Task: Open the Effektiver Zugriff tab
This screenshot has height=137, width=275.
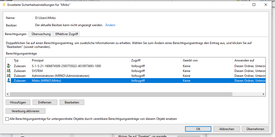Action: click(67, 34)
